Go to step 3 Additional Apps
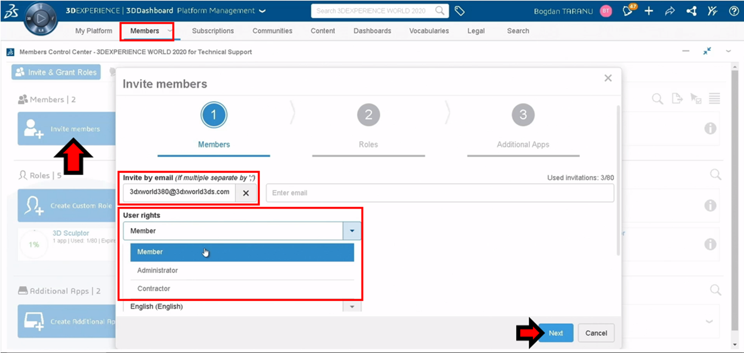The width and height of the screenshot is (744, 353). coord(523,115)
